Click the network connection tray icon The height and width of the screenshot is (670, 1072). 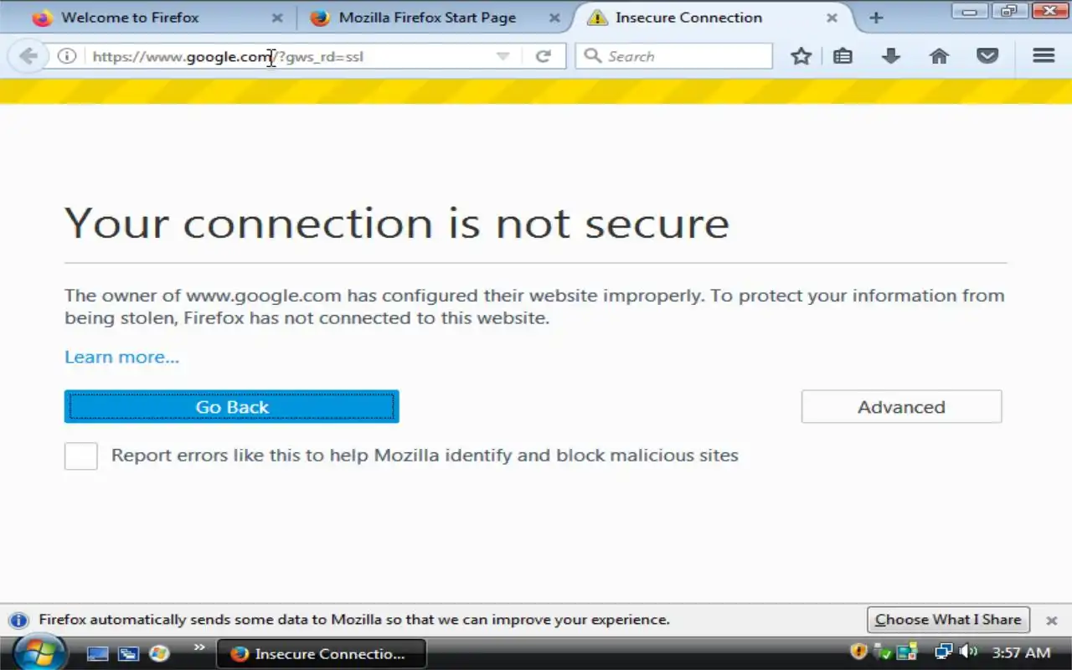[x=944, y=652]
